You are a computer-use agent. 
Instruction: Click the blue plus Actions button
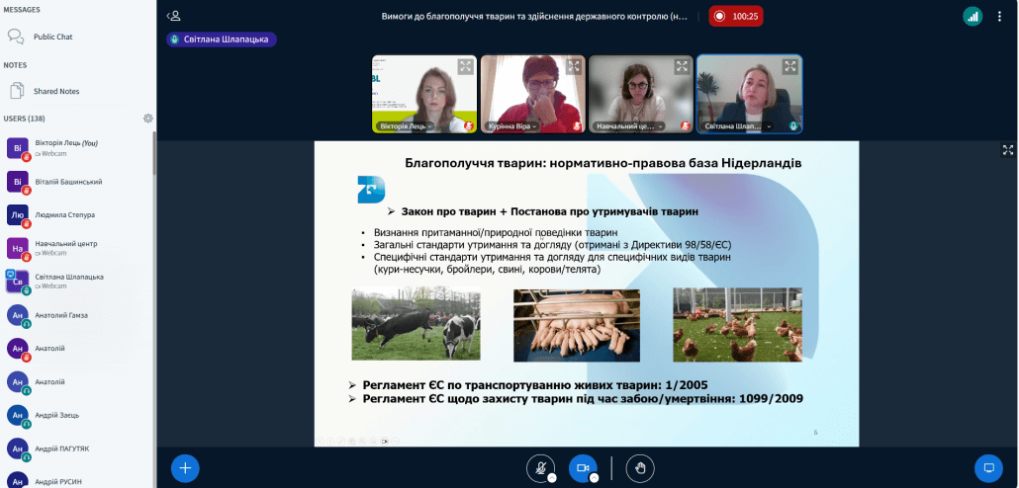[x=185, y=467]
